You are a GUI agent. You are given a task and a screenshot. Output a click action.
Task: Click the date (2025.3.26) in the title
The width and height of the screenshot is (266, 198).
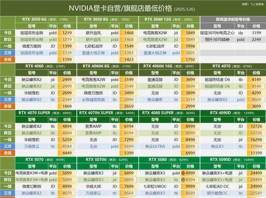(185, 9)
